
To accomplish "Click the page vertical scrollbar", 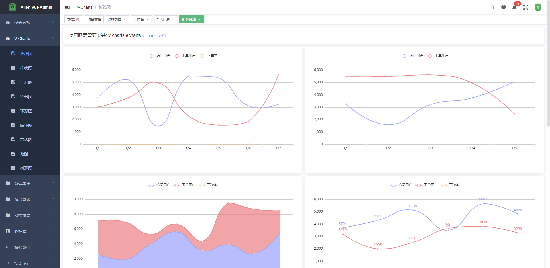I will click(548, 63).
